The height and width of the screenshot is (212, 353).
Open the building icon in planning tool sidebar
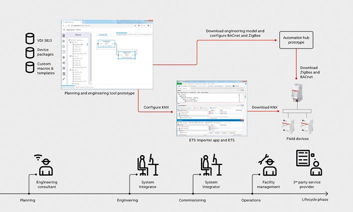point(64,36)
